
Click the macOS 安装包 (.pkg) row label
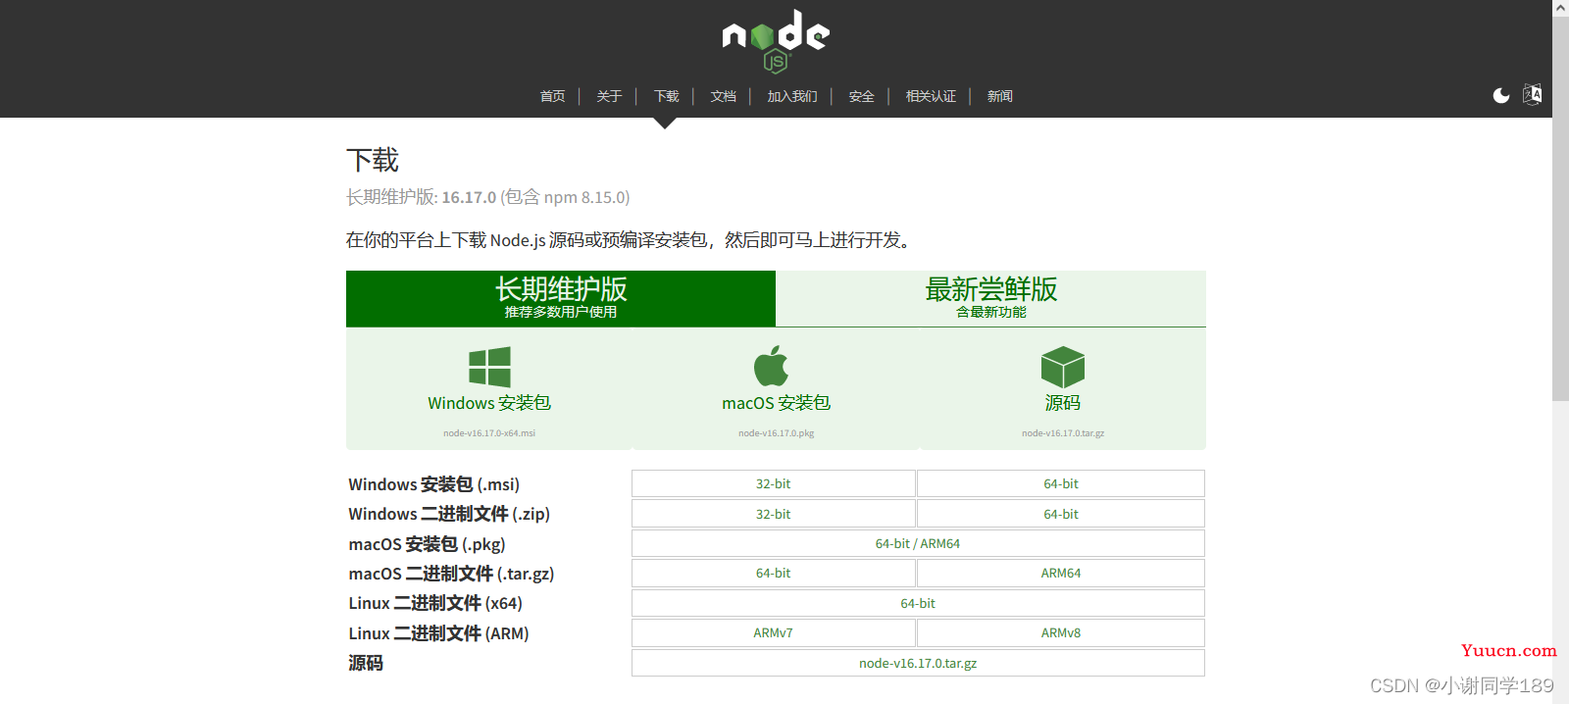[x=427, y=544]
